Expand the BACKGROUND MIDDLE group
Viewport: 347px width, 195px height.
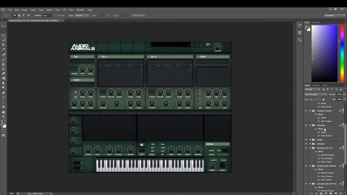tap(310, 166)
